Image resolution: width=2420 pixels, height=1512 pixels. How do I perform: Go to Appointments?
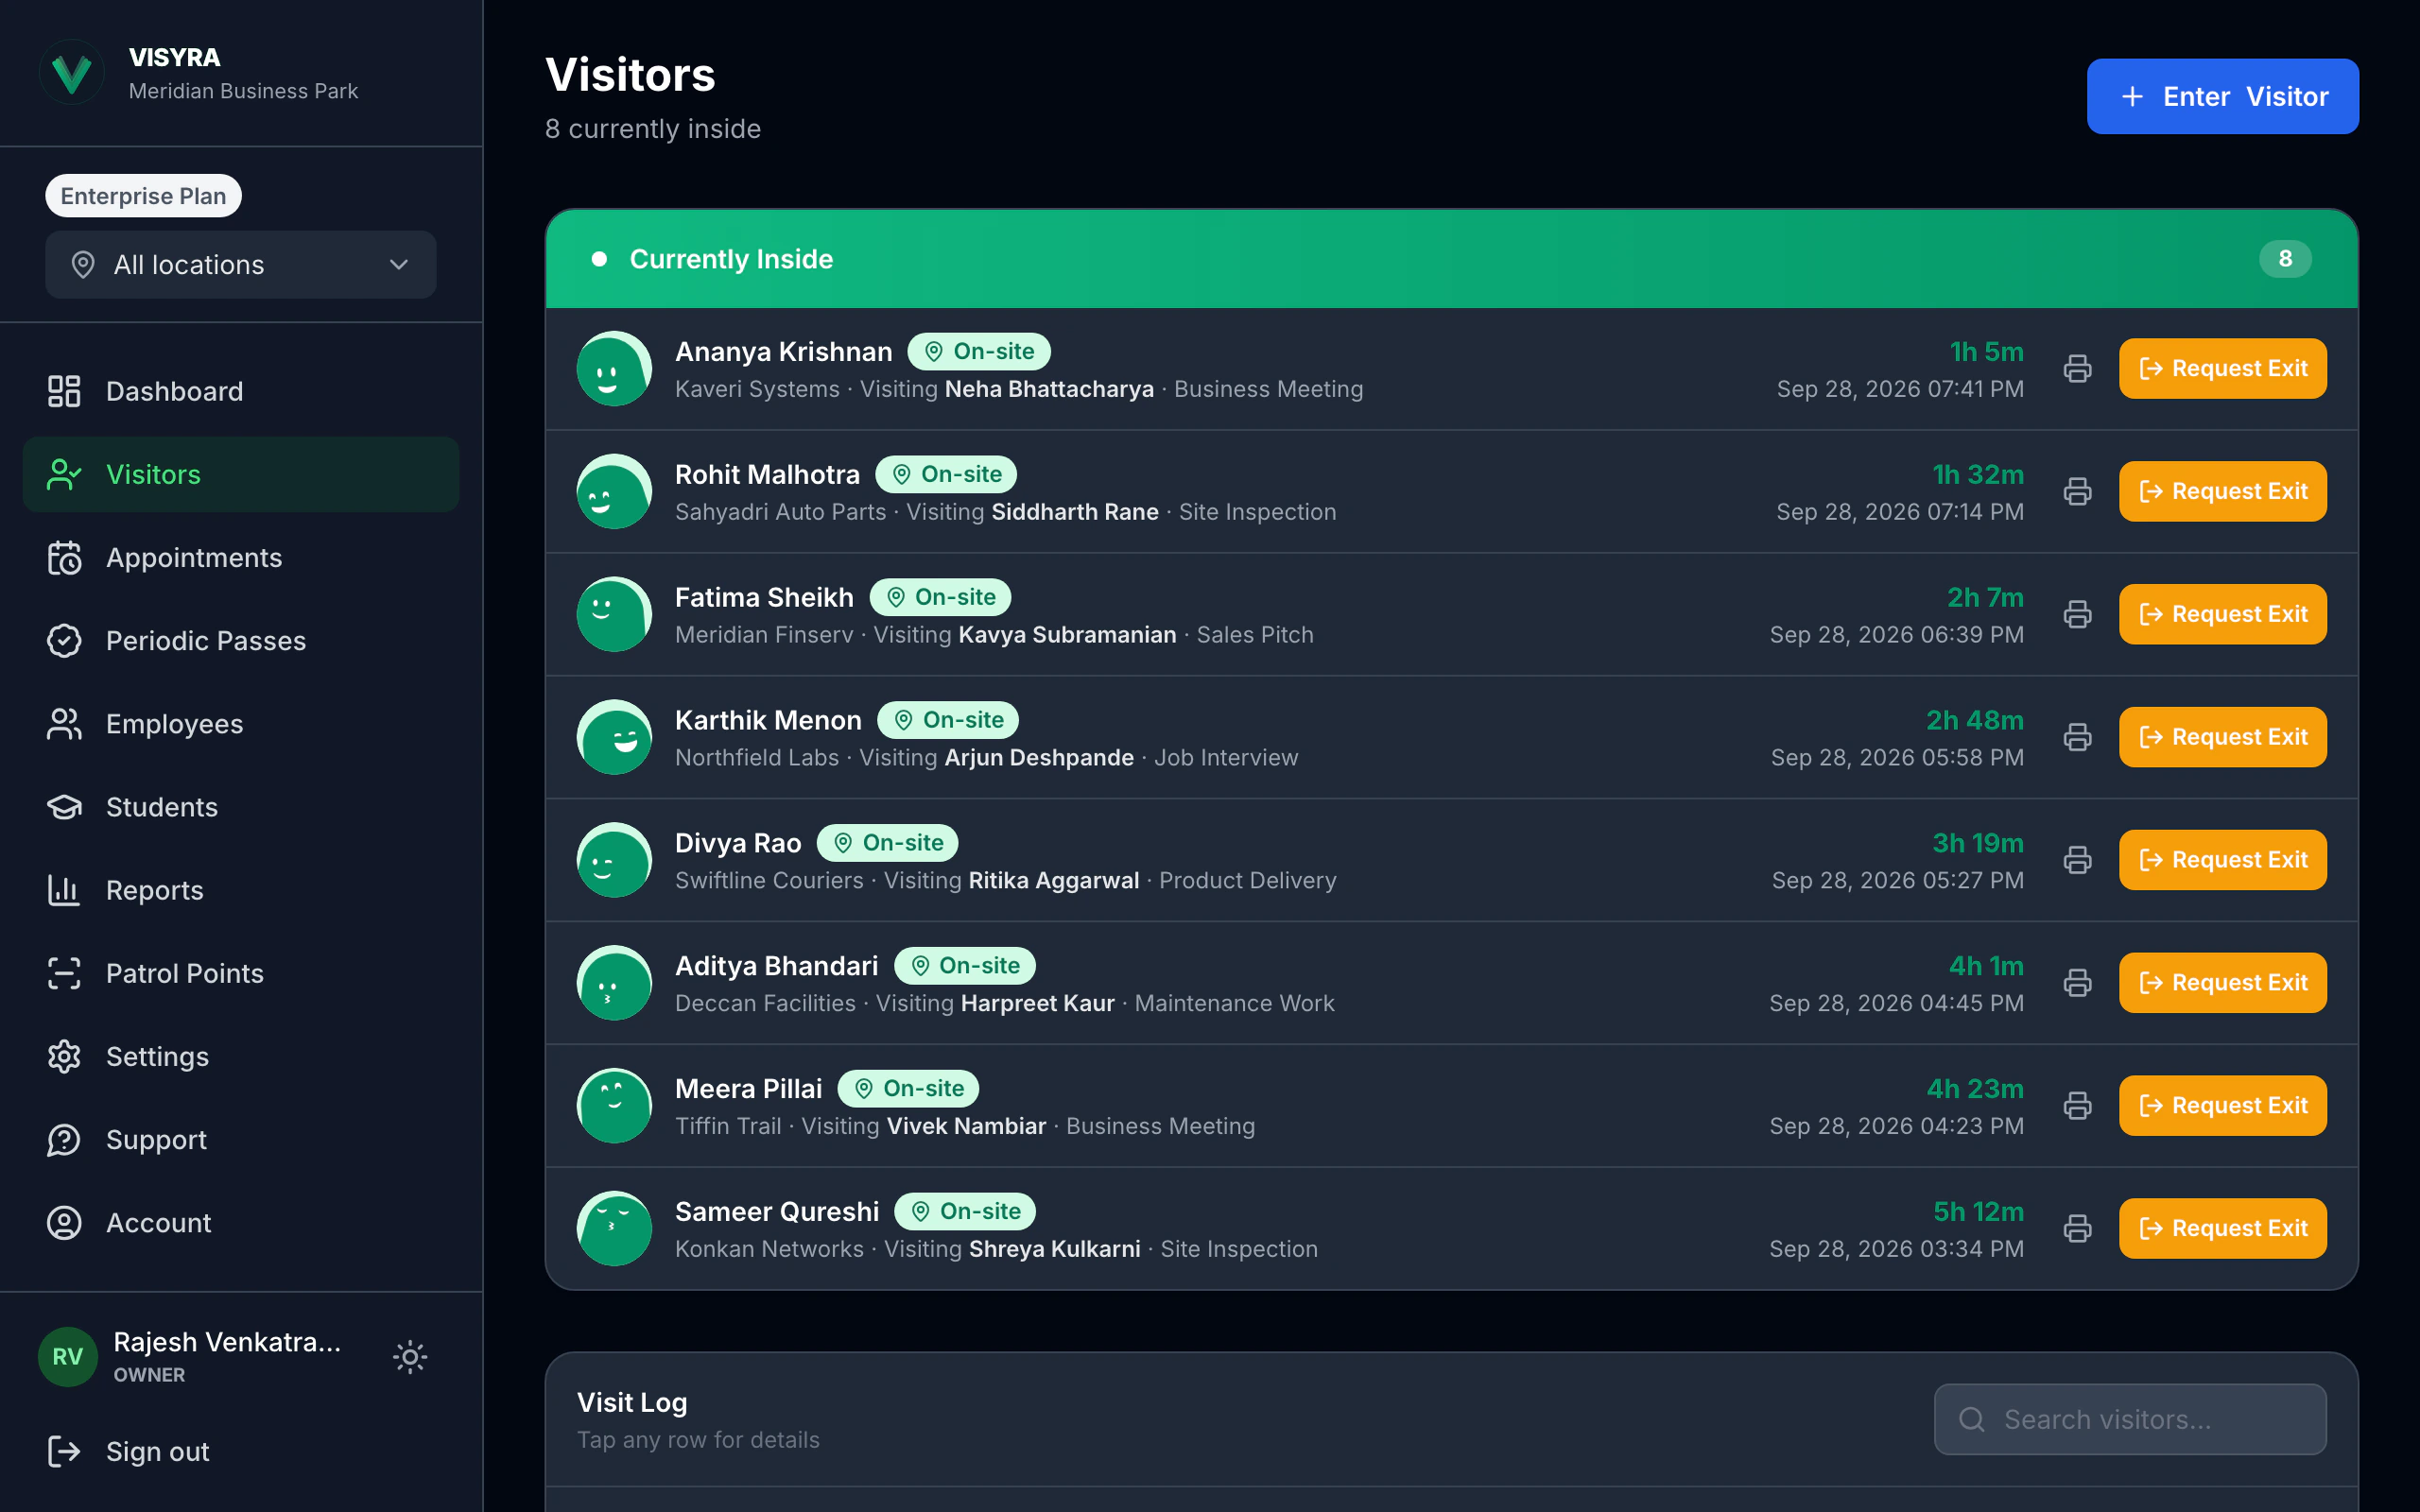241,558
